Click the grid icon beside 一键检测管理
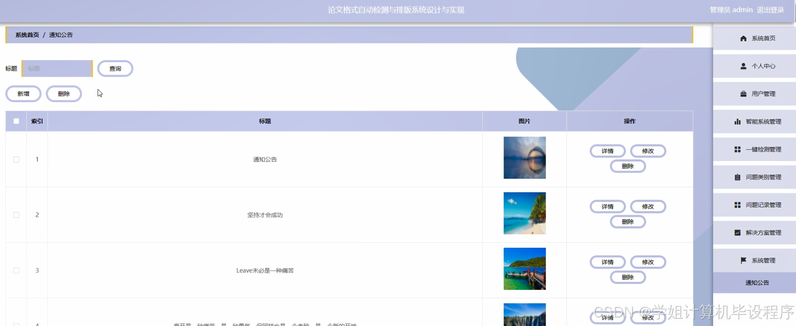The image size is (796, 326). click(x=737, y=149)
